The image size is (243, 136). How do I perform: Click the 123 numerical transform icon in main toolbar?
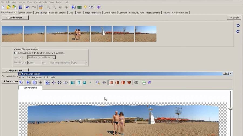(91, 7)
